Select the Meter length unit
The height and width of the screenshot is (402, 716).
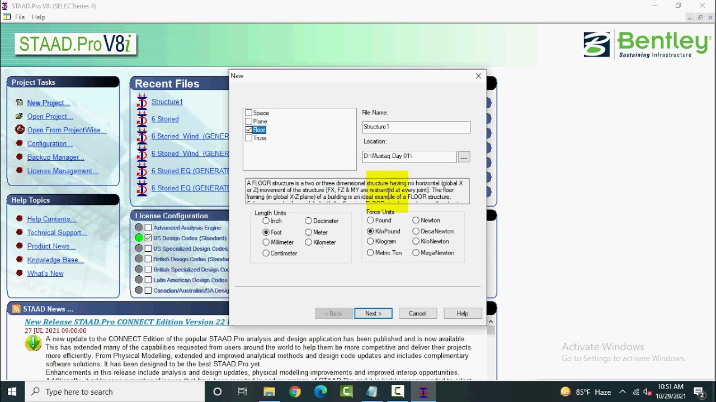tap(308, 232)
